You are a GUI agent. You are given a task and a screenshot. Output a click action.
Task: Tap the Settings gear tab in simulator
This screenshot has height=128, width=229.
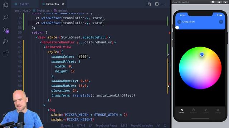coord(218,111)
